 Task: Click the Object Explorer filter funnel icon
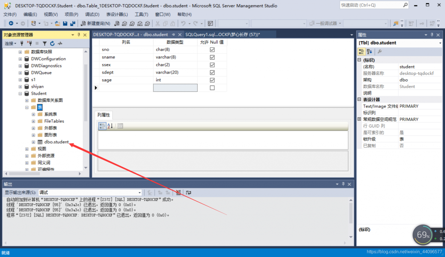tap(44, 43)
